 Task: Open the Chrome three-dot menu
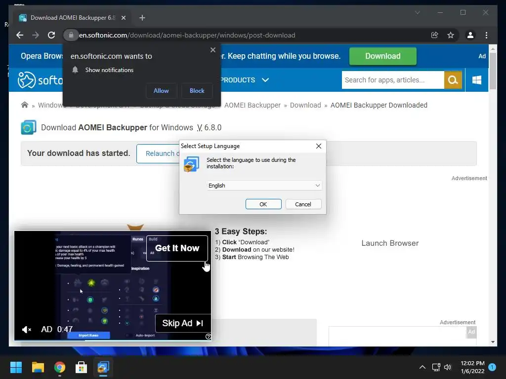click(486, 35)
